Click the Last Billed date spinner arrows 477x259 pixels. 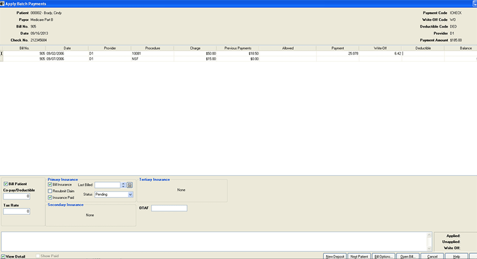click(123, 185)
